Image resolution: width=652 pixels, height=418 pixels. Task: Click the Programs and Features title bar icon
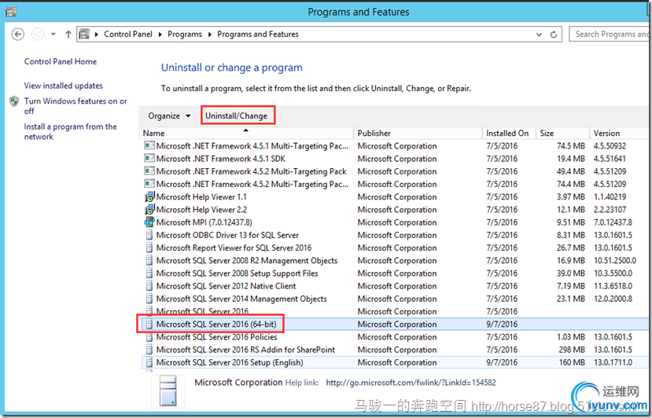point(11,12)
